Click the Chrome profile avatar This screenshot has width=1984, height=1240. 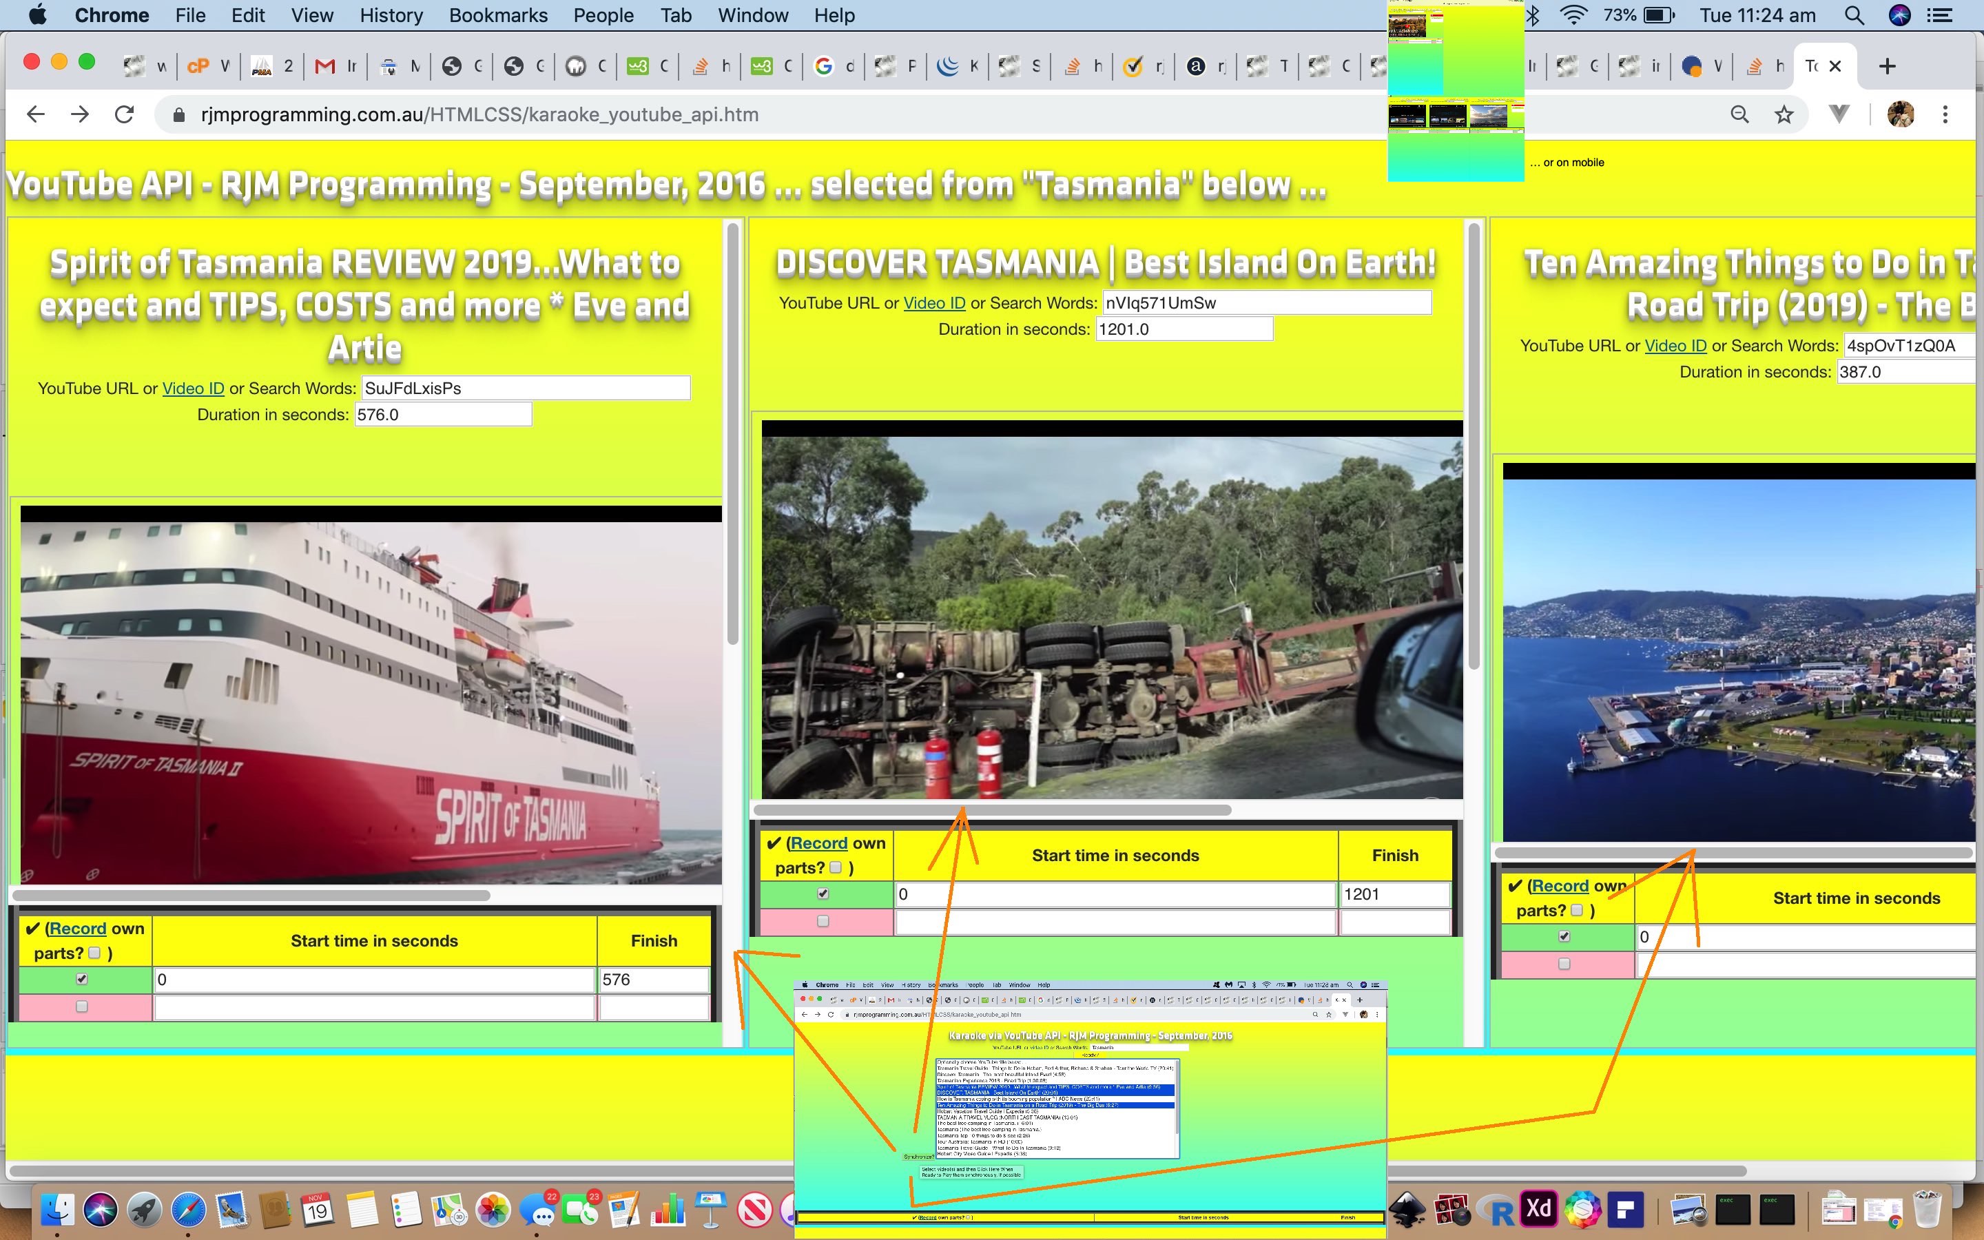click(1901, 115)
